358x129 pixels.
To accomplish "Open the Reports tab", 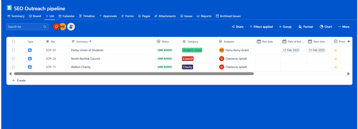I will coord(204,16).
